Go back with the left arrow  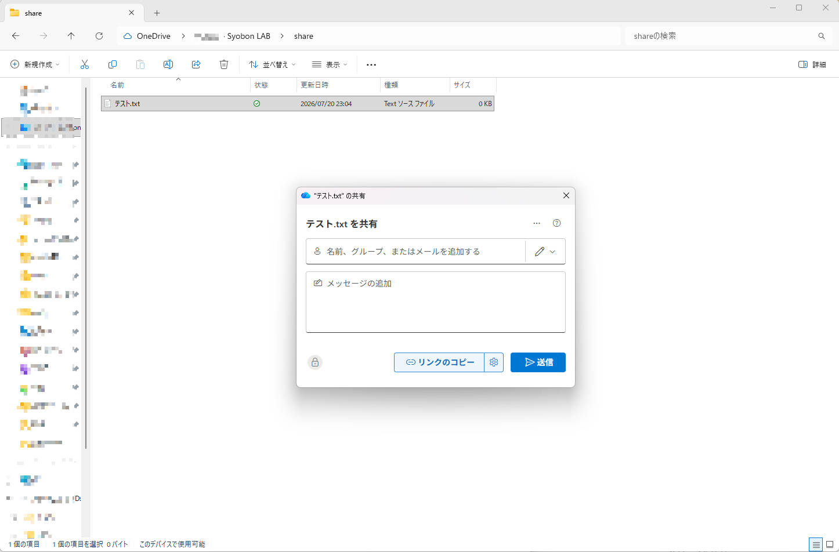[x=16, y=36]
